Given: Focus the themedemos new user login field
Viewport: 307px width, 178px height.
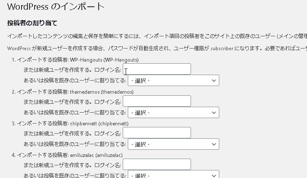Looking at the screenshot, I should pos(157,101).
